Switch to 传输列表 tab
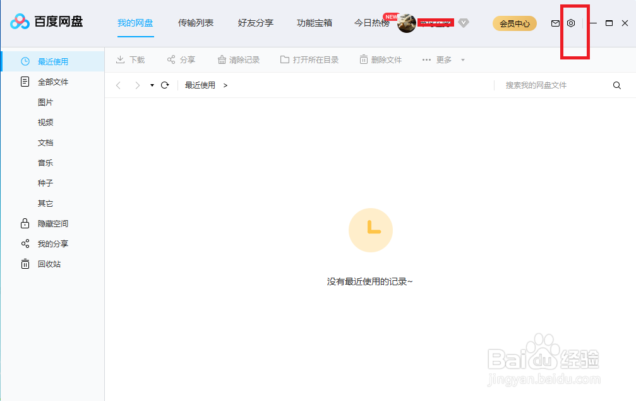 (x=196, y=23)
